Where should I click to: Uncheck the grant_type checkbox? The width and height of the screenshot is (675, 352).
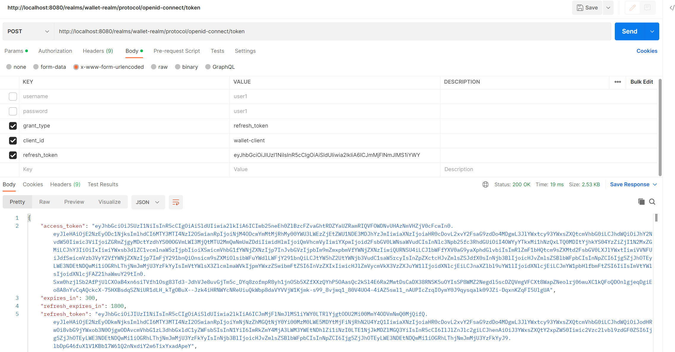13,126
